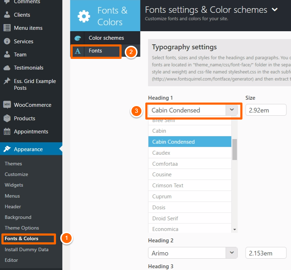Go to Themes submenu link

click(13, 164)
